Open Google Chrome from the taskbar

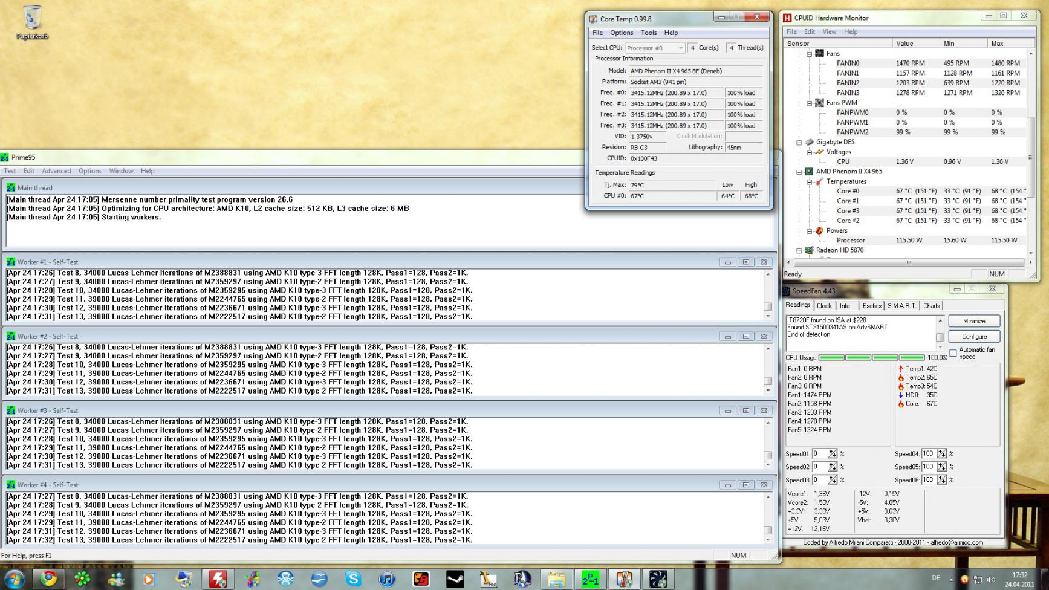[48, 579]
